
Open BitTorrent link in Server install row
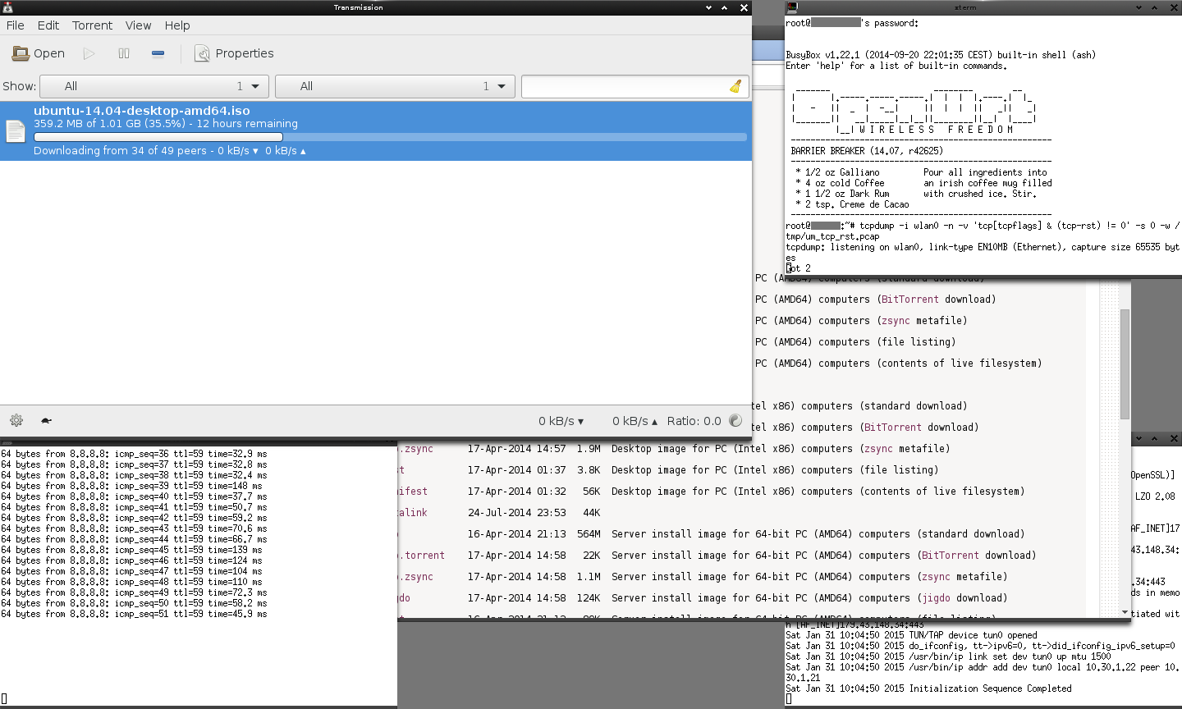point(951,556)
